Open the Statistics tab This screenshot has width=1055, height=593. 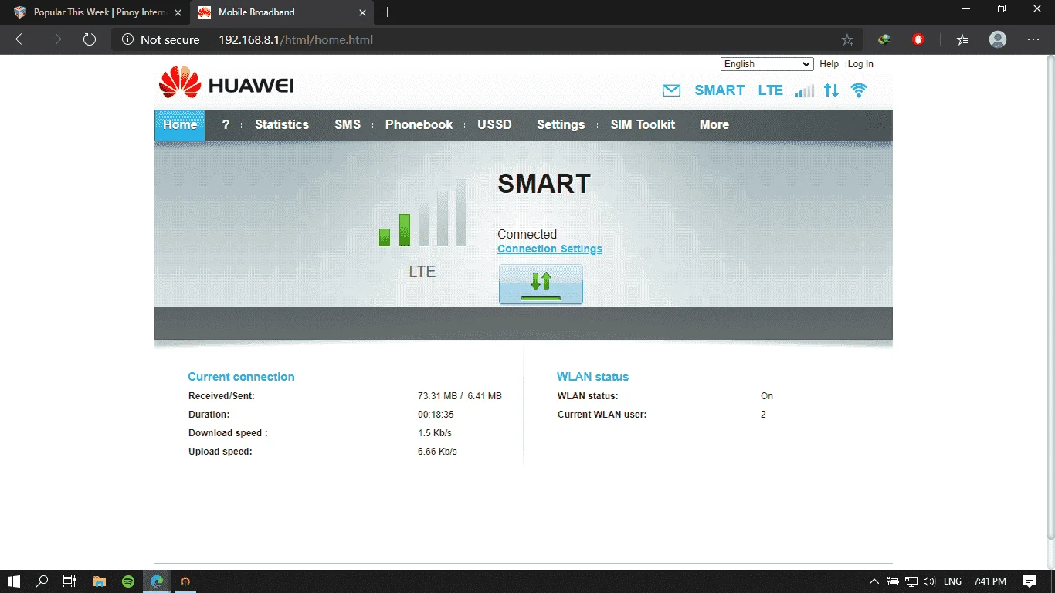[x=282, y=125]
